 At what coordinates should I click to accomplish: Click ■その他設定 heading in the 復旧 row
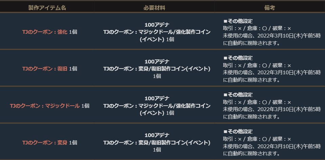click(x=238, y=58)
